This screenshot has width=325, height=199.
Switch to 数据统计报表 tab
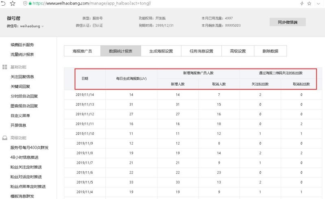tap(121, 51)
